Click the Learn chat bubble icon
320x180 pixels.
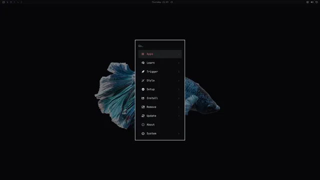(143, 63)
